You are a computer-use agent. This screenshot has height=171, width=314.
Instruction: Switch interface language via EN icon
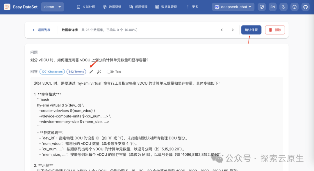point(272,6)
